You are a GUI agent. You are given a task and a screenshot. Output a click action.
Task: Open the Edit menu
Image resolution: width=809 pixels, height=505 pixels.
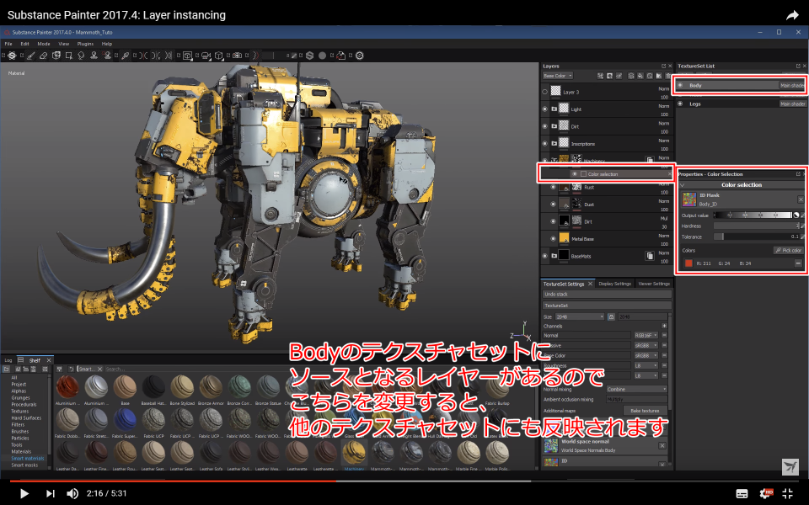coord(24,44)
